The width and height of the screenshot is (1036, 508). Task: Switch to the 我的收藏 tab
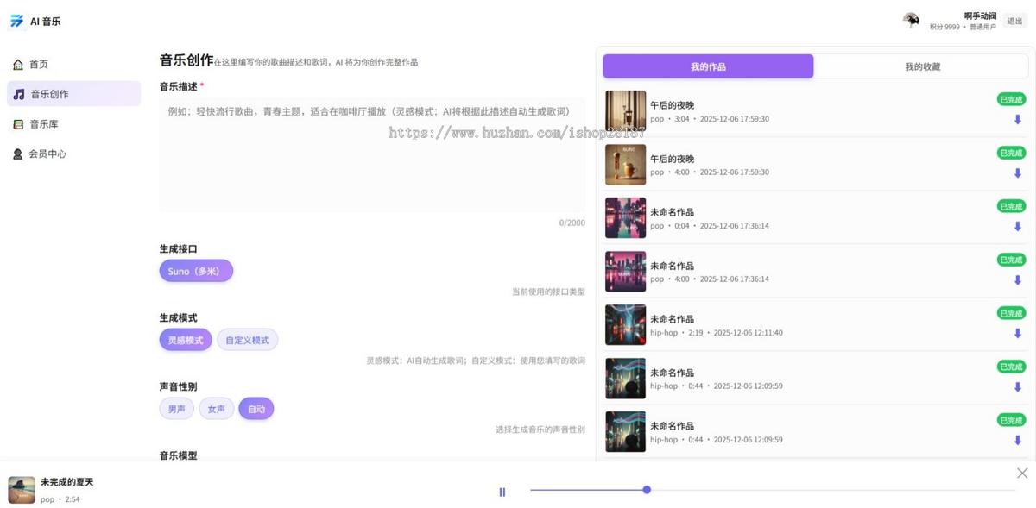(920, 66)
